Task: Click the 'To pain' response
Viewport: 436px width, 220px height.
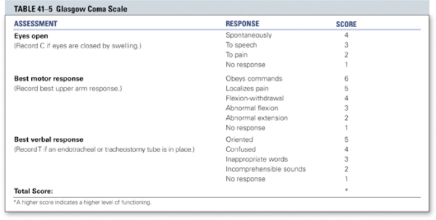Action: 236,55
